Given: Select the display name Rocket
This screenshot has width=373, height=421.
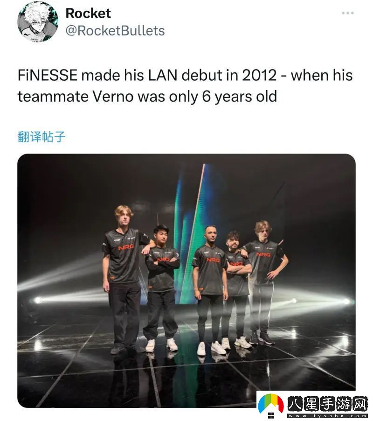Looking at the screenshot, I should (88, 13).
